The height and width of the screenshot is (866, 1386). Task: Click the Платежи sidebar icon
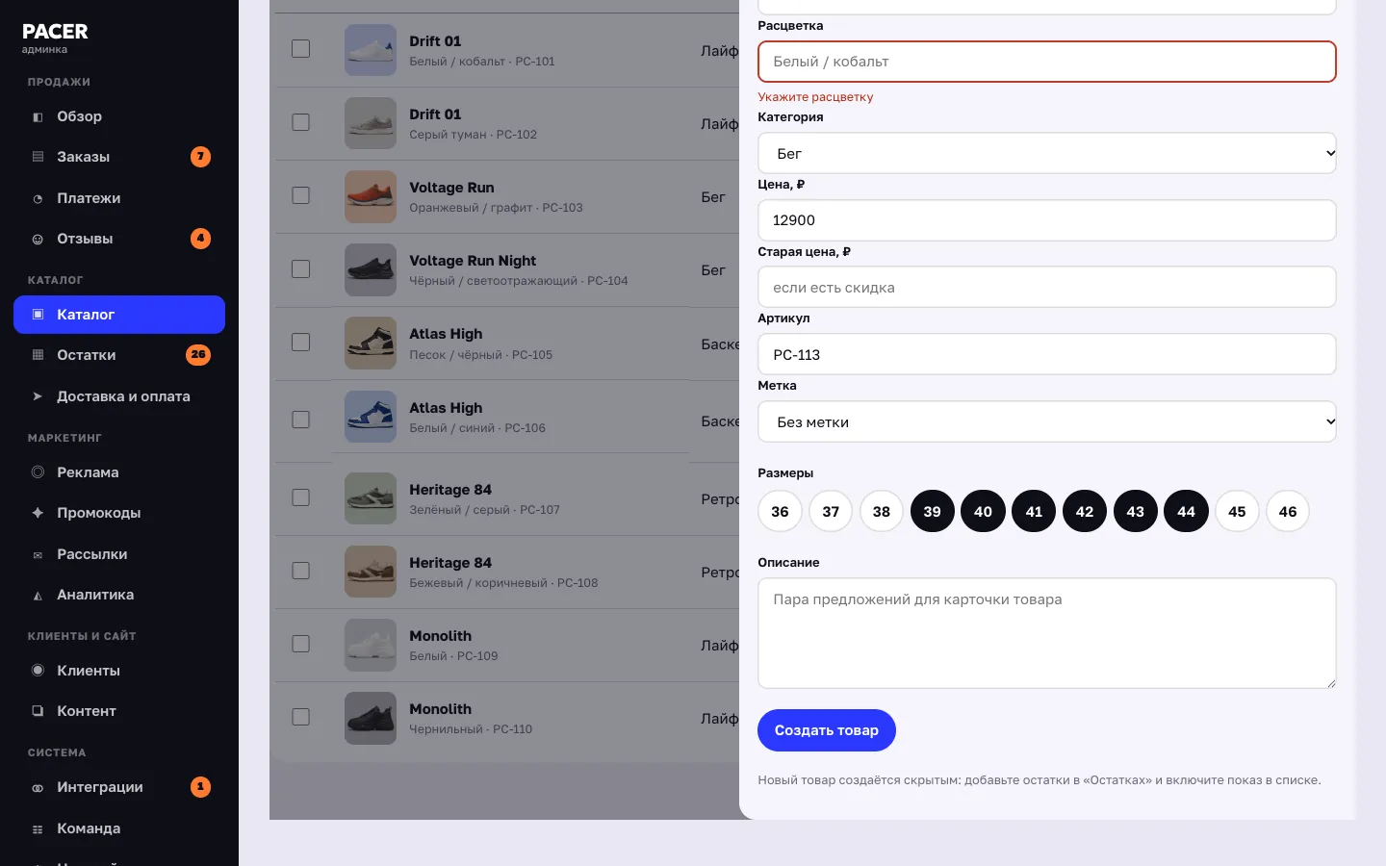coord(38,198)
